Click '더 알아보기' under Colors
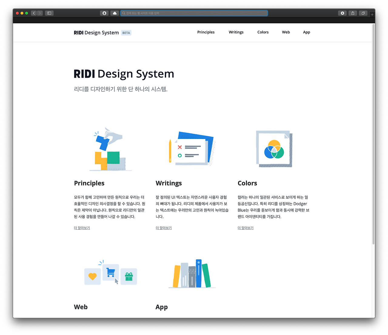Viewport: 388px width, 335px height. [x=246, y=228]
